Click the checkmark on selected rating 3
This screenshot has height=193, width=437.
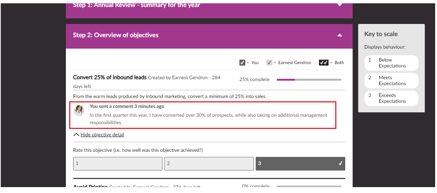[340, 164]
